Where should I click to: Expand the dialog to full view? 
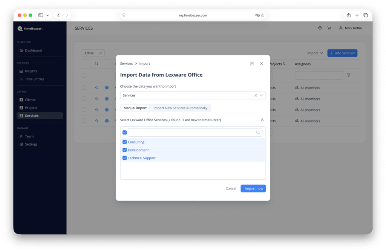[x=251, y=64]
